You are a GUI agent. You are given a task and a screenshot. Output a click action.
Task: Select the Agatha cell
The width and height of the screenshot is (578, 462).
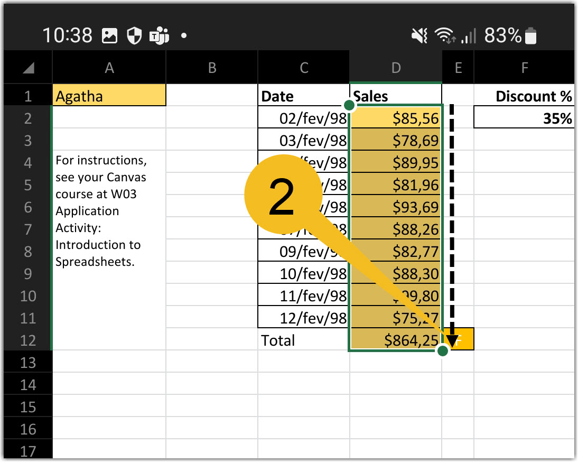pyautogui.click(x=109, y=96)
